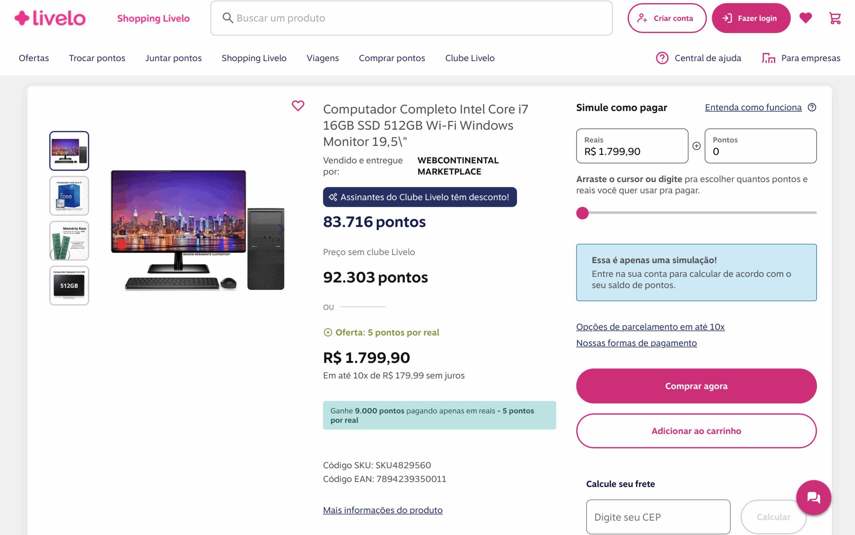Select the first computer thumbnail
The height and width of the screenshot is (535, 855).
(69, 151)
